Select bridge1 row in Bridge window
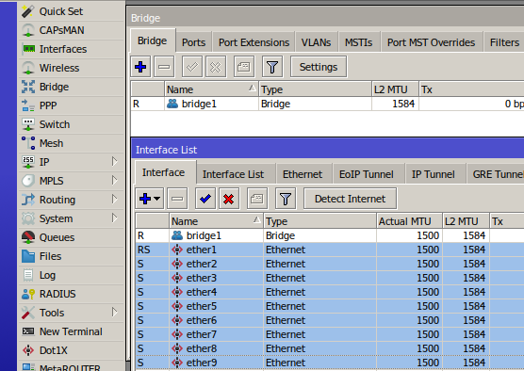The width and height of the screenshot is (524, 371). [328, 104]
